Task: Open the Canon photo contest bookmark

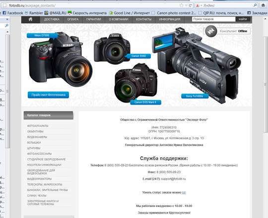Action: [x=174, y=13]
